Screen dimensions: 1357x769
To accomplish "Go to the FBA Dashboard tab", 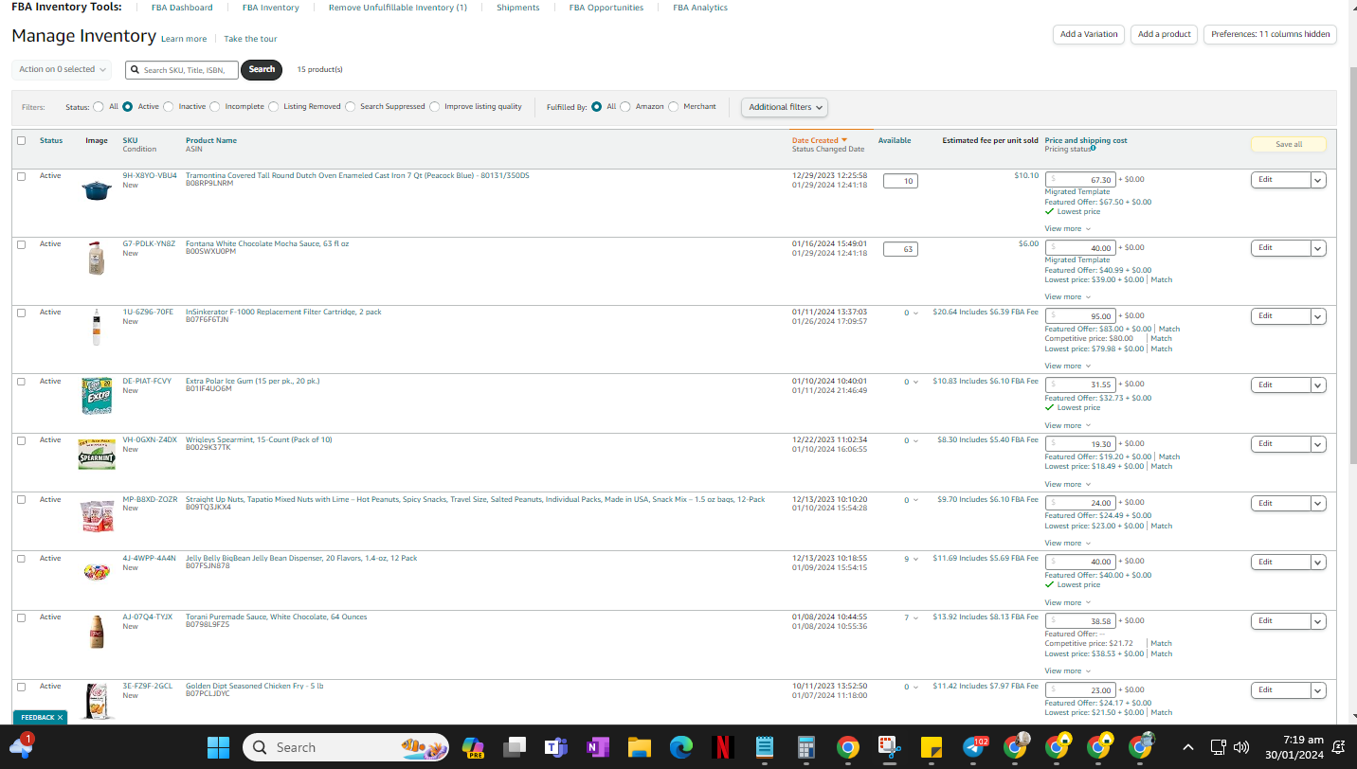I will [x=182, y=8].
